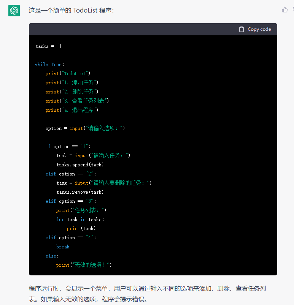Click the 'break' keyword line
The image size is (294, 305).
[63, 247]
